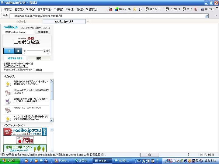Open the 番組表 program guide button

click(x=43, y=32)
